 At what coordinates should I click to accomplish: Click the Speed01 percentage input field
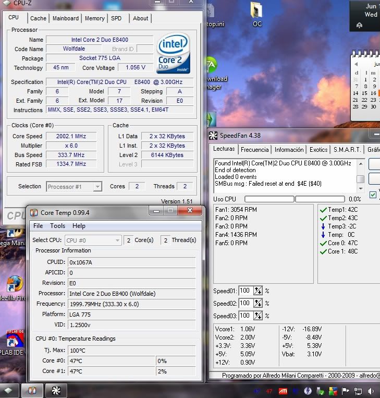(x=246, y=291)
